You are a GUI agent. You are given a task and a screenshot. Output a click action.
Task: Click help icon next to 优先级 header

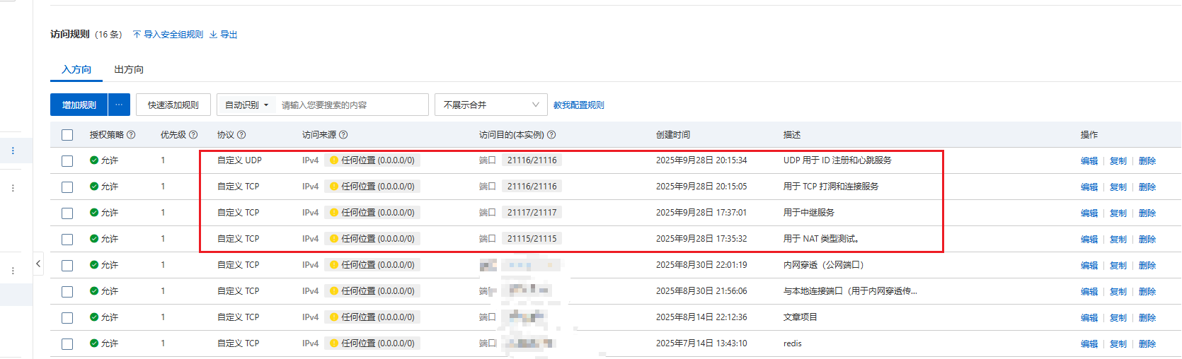[x=193, y=135]
